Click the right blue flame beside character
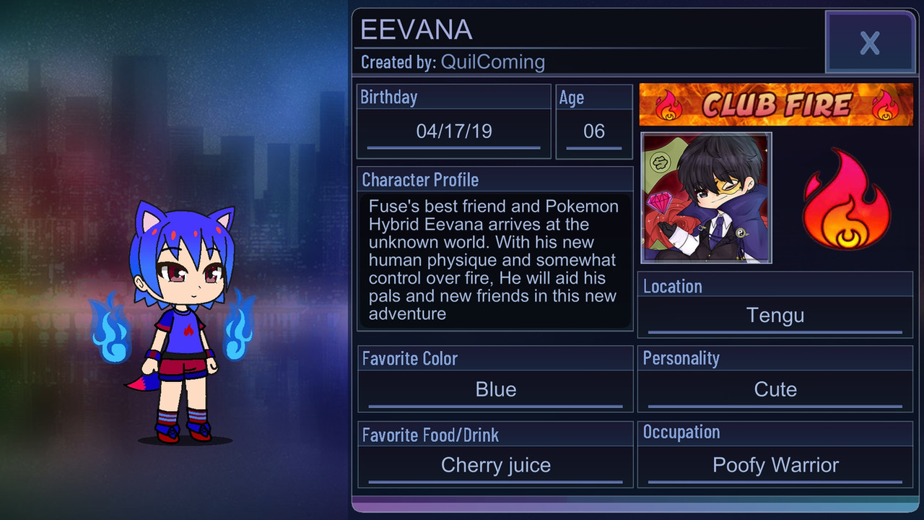 point(239,325)
